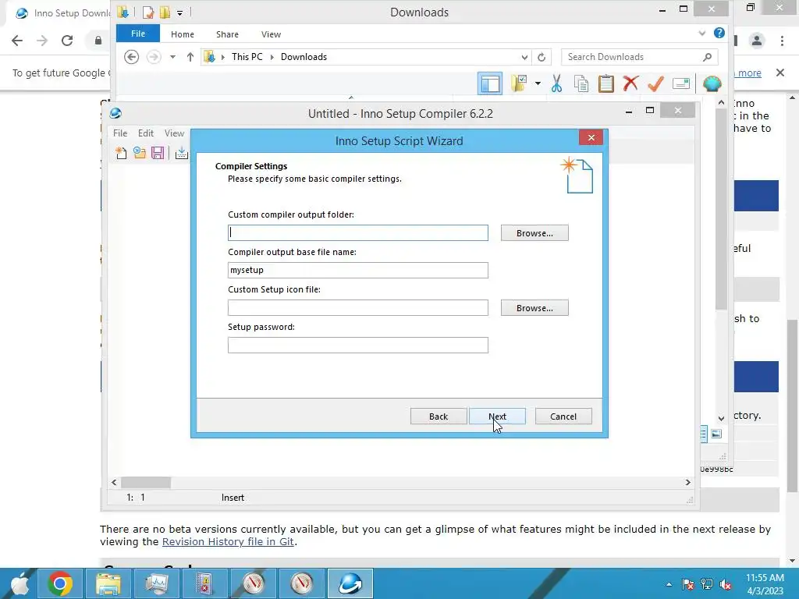The width and height of the screenshot is (799, 599).
Task: Click the scroll right arrow in Inno Setup editor
Action: (687, 482)
